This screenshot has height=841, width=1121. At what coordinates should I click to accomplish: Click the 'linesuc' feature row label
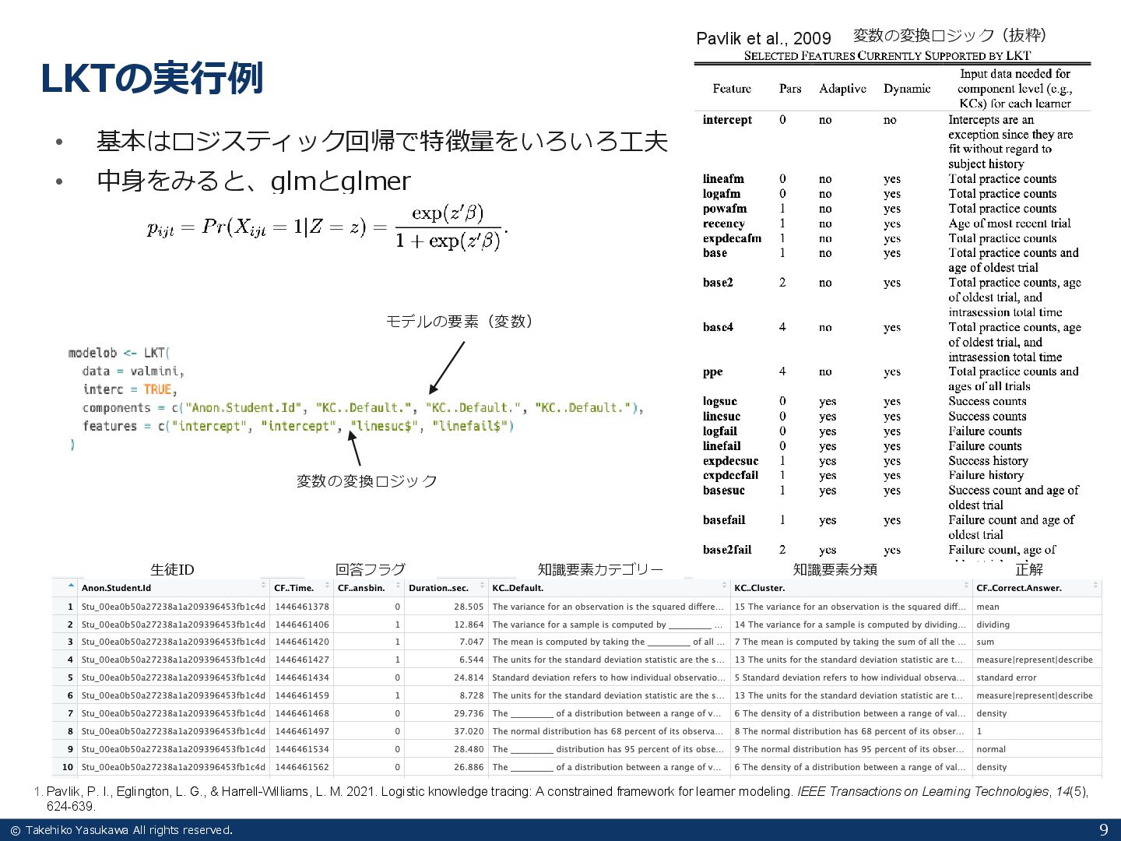pyautogui.click(x=722, y=417)
